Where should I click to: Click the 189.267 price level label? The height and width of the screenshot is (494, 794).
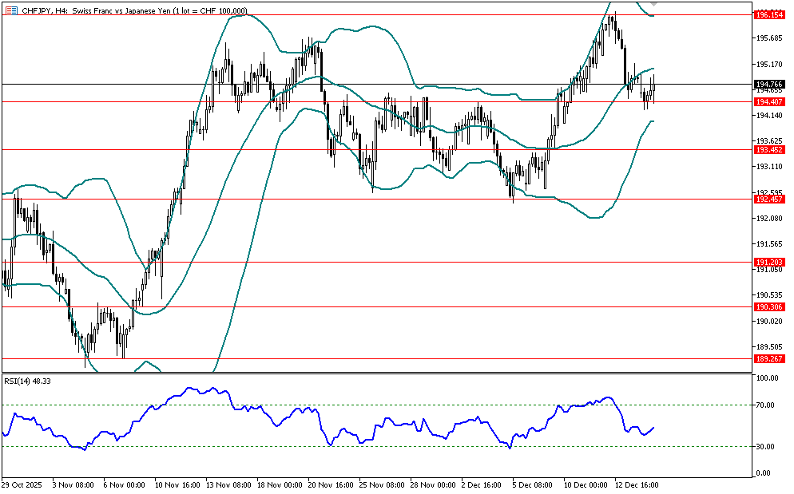tap(770, 359)
